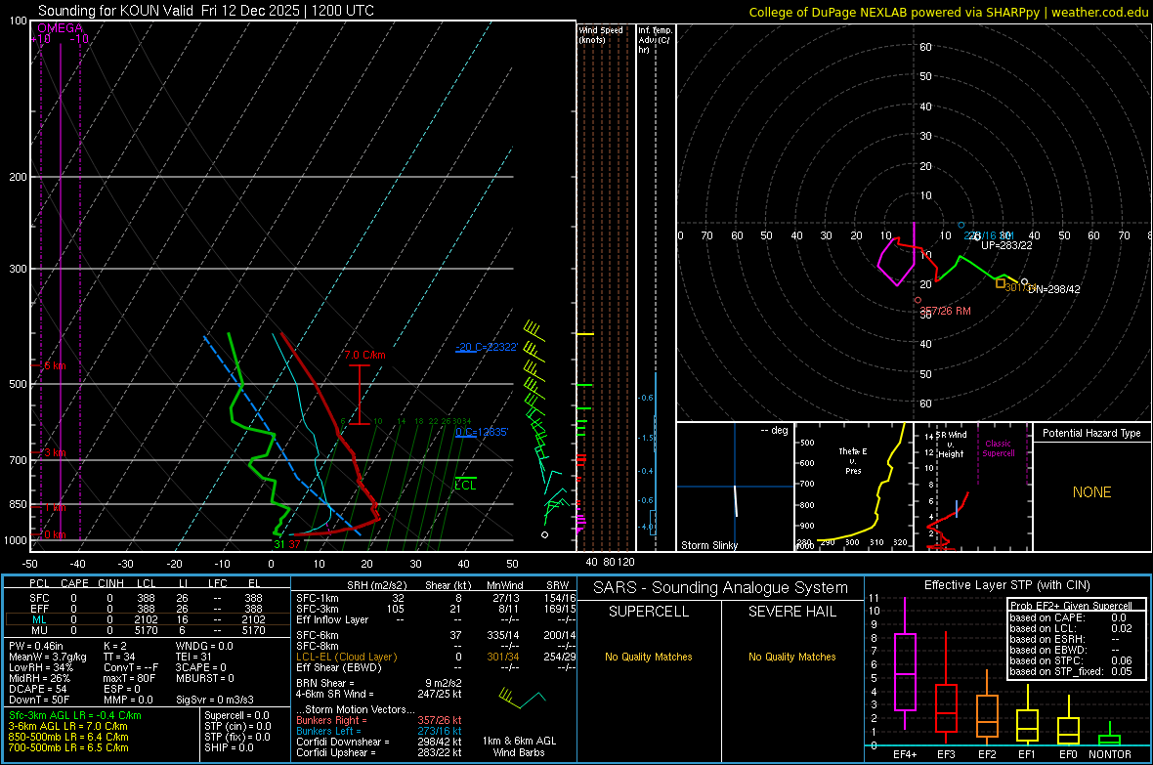
Task: Click the 4-6km SR Wind = 247/25 kt line
Action: point(379,695)
